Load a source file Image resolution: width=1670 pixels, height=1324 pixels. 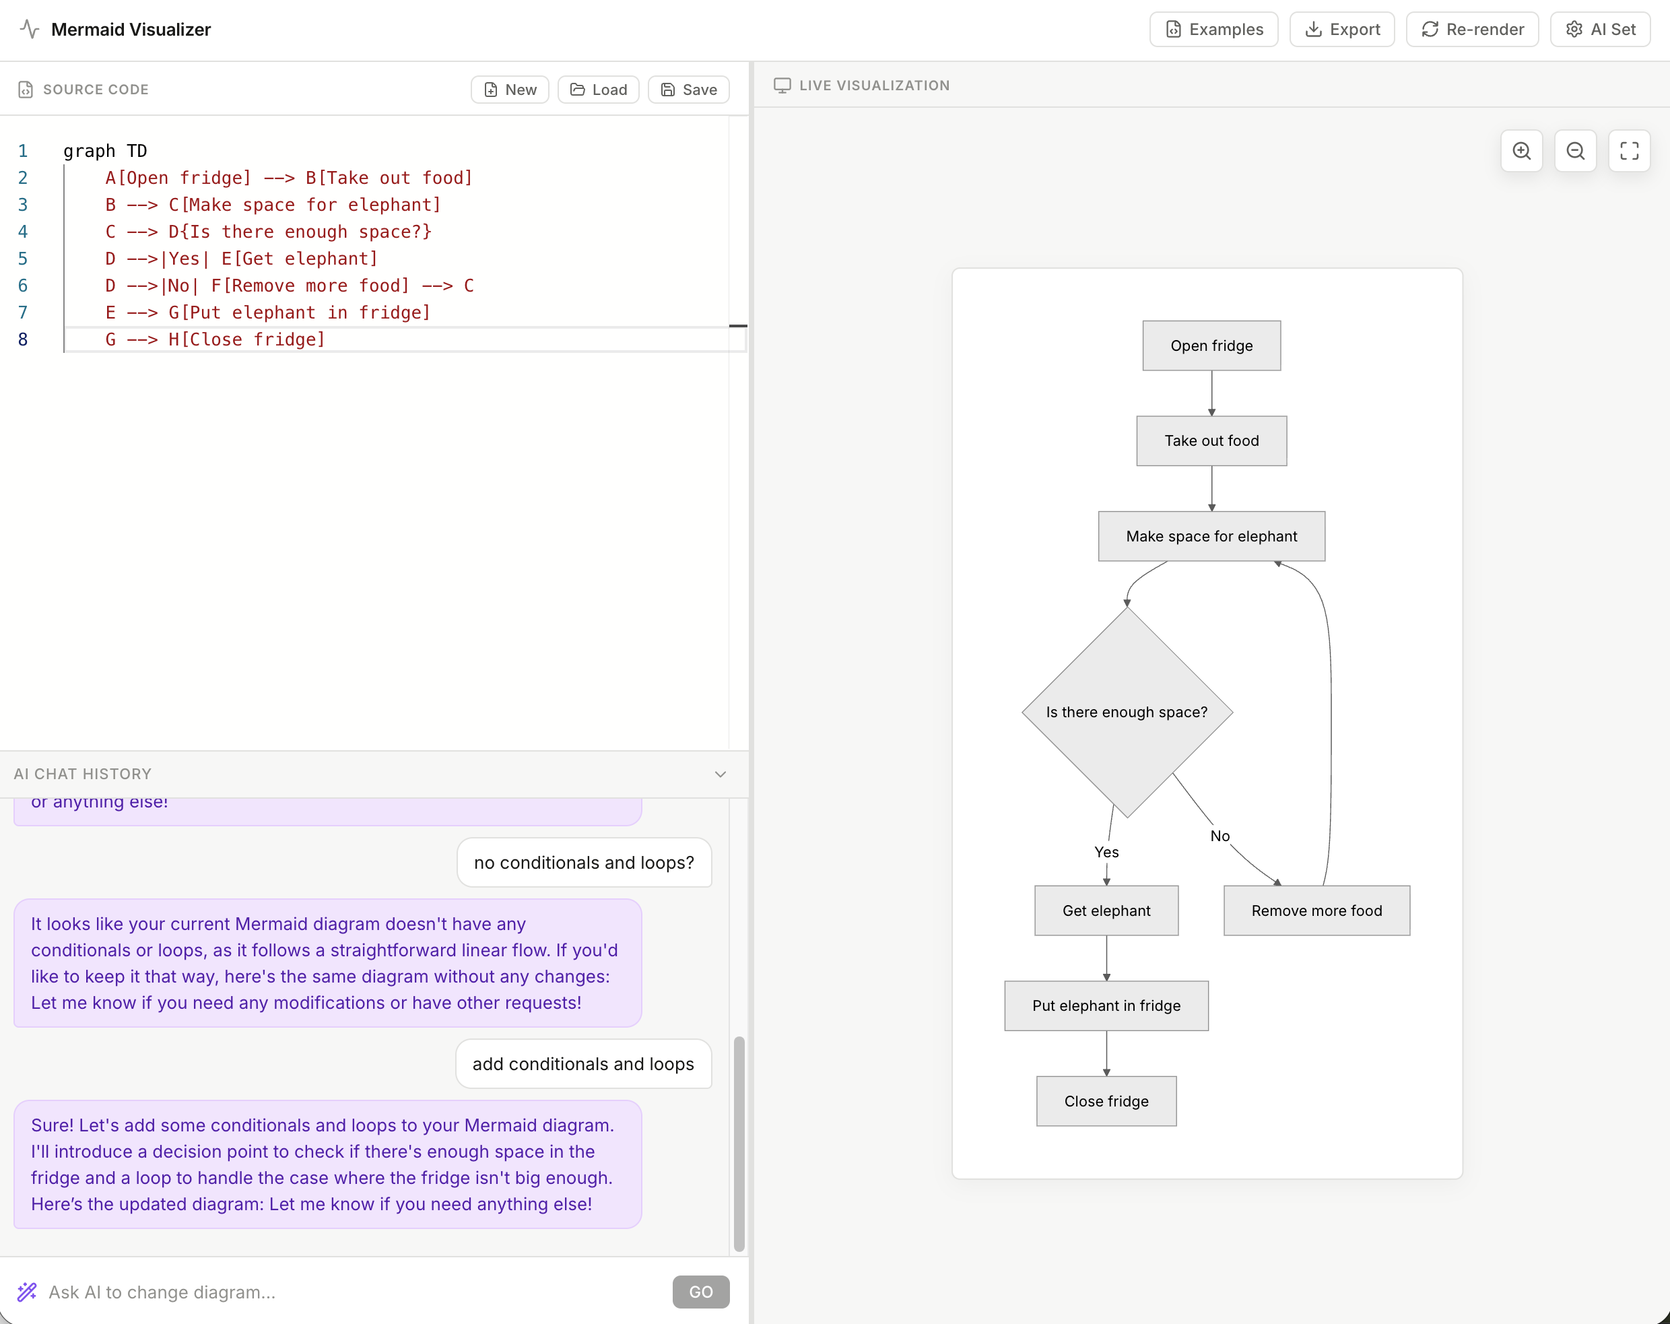[x=598, y=90]
